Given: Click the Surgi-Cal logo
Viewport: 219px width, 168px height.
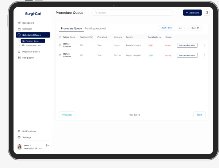Looking at the screenshot, I should [x=33, y=13].
